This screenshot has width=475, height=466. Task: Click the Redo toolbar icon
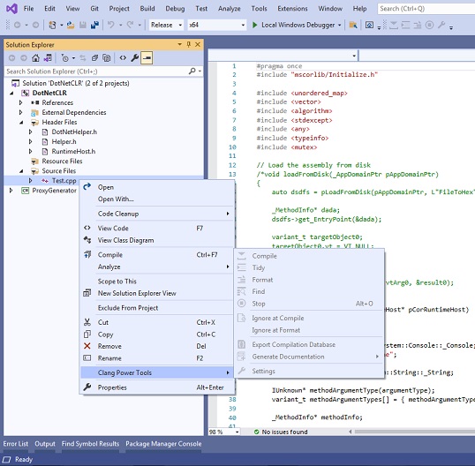point(130,25)
